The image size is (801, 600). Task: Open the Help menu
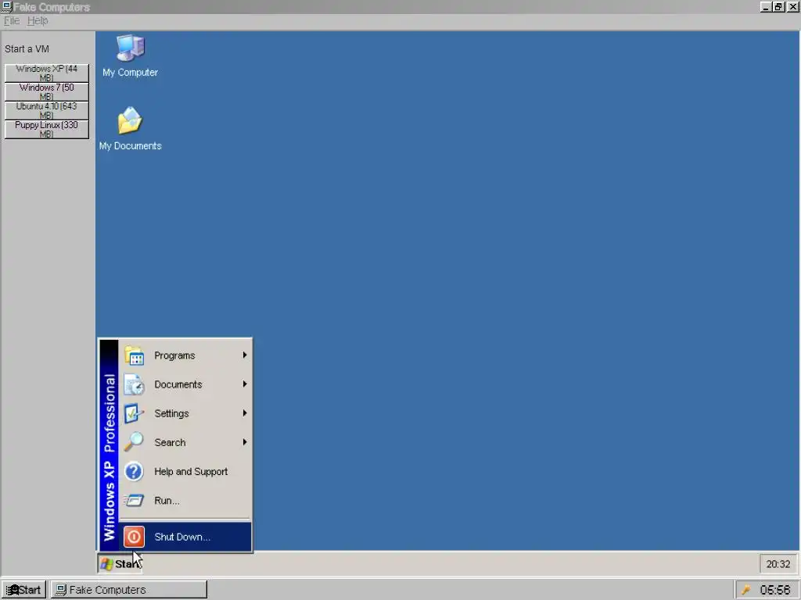(38, 20)
